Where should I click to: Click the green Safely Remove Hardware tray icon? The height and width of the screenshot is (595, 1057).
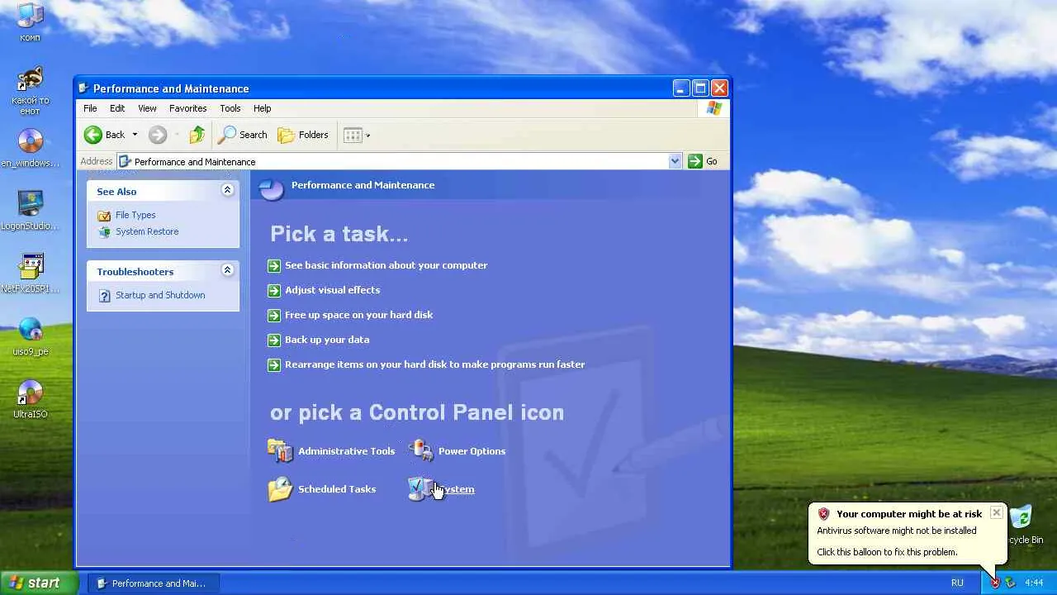click(1009, 583)
